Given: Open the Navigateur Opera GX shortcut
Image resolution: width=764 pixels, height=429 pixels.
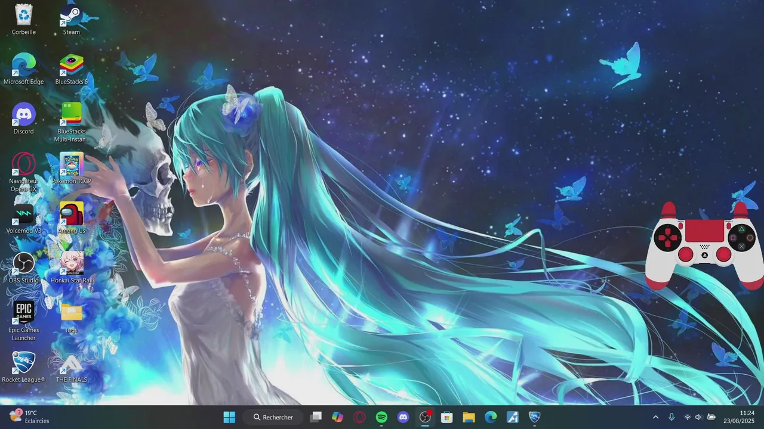Looking at the screenshot, I should click(x=24, y=172).
